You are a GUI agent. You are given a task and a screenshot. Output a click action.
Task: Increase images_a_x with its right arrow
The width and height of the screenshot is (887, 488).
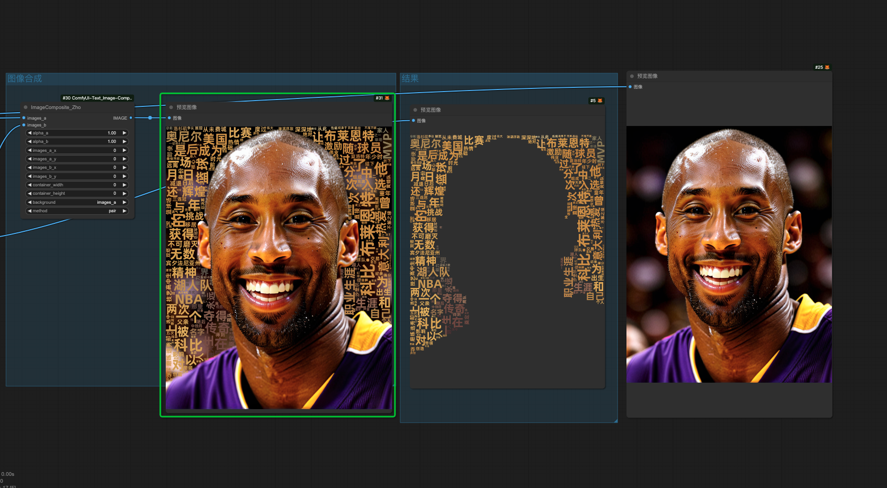pyautogui.click(x=124, y=150)
